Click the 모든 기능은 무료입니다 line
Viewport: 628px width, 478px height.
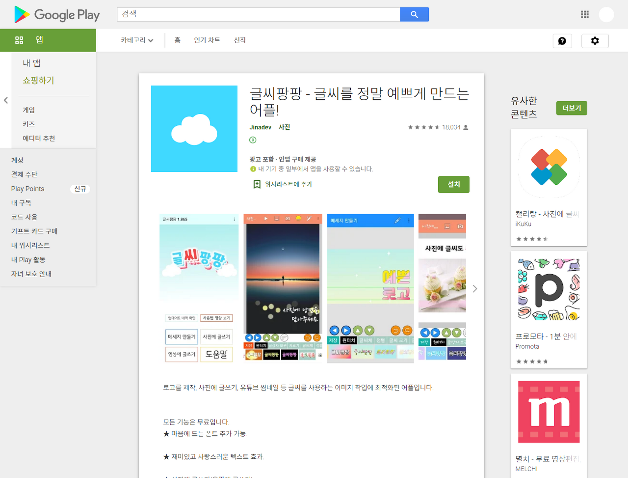coord(196,422)
